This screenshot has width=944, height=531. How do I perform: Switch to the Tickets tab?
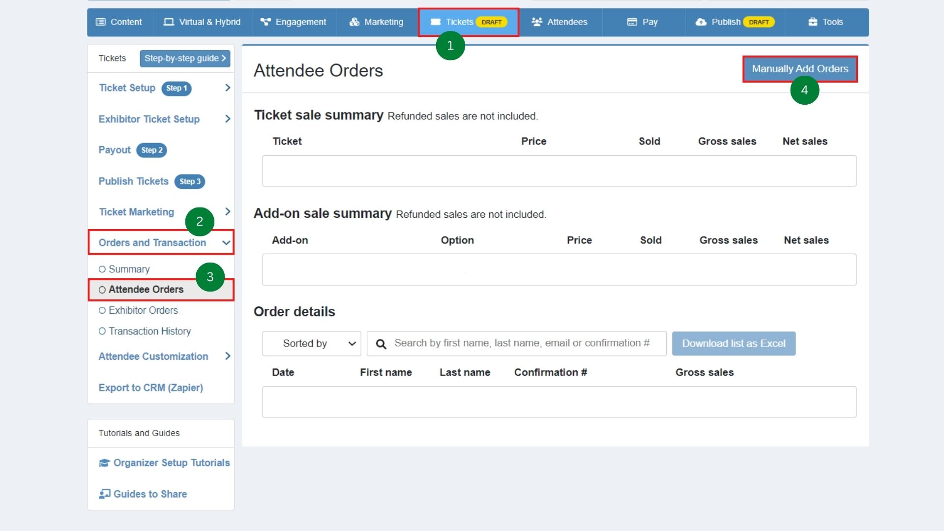460,22
